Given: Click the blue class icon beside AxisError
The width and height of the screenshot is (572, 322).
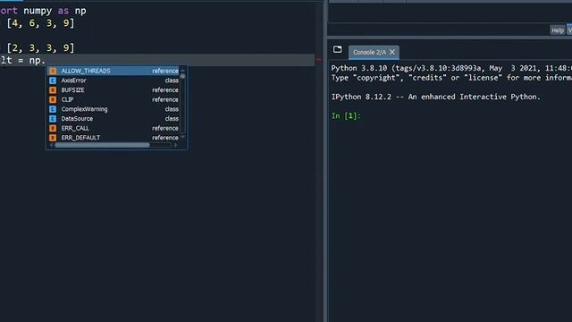Looking at the screenshot, I should (x=53, y=80).
